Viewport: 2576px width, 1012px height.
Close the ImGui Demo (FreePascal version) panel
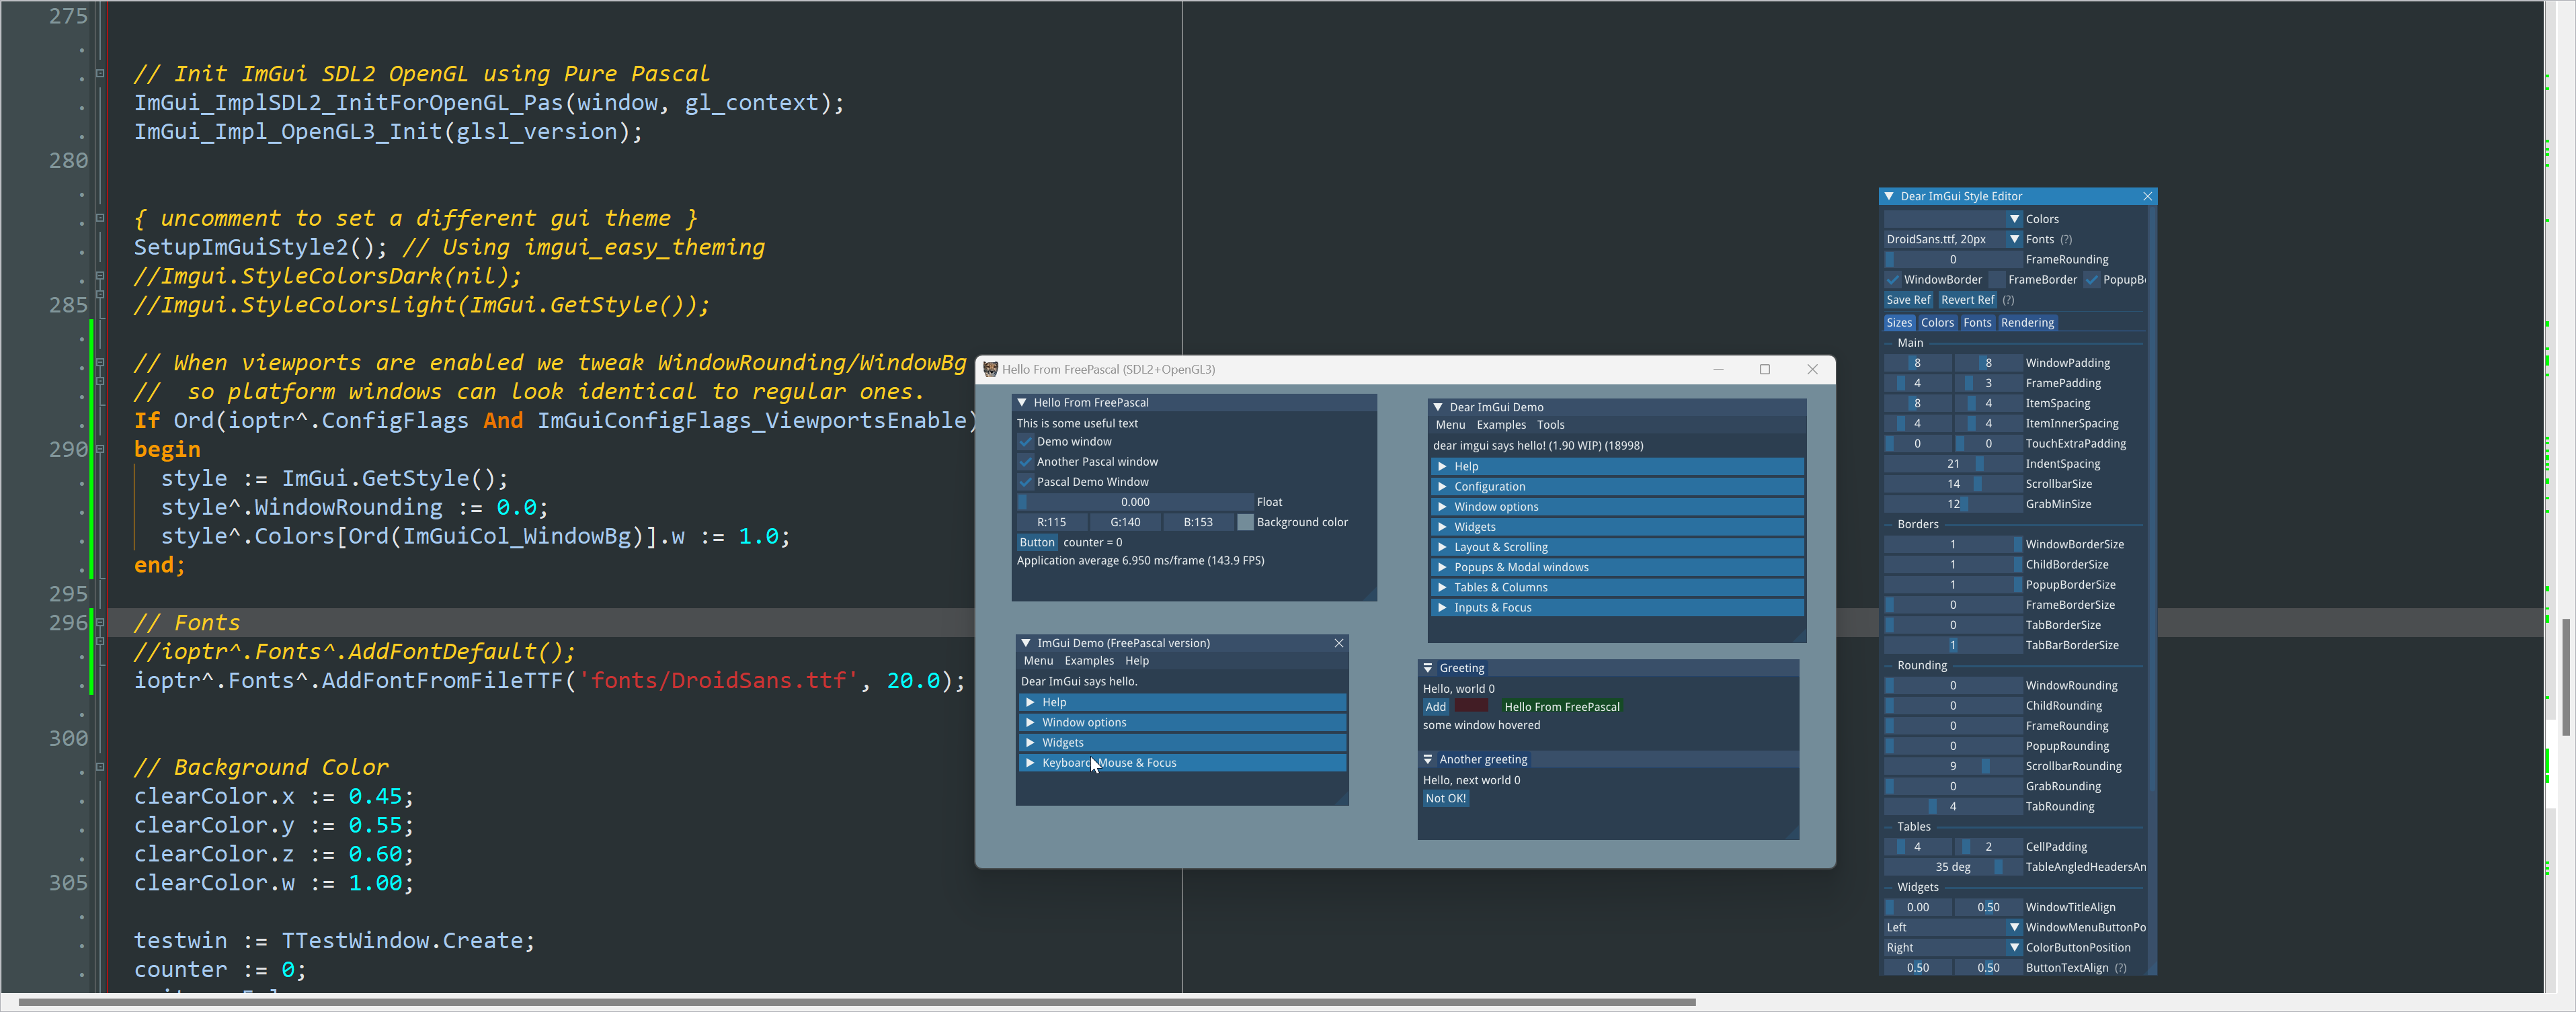1339,644
